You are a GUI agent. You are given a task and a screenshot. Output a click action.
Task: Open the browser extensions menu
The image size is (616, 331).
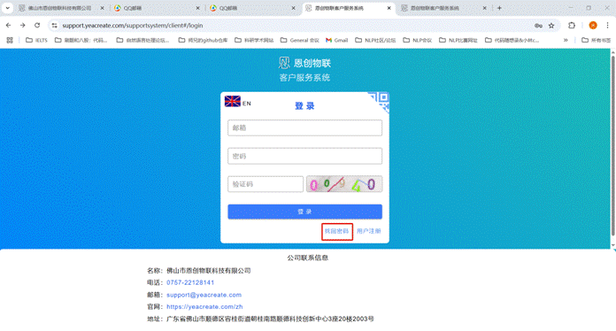(x=572, y=25)
